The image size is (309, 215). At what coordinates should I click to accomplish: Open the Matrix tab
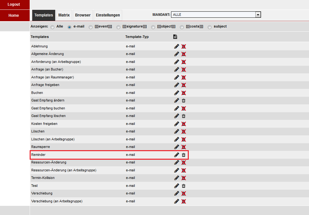point(64,15)
